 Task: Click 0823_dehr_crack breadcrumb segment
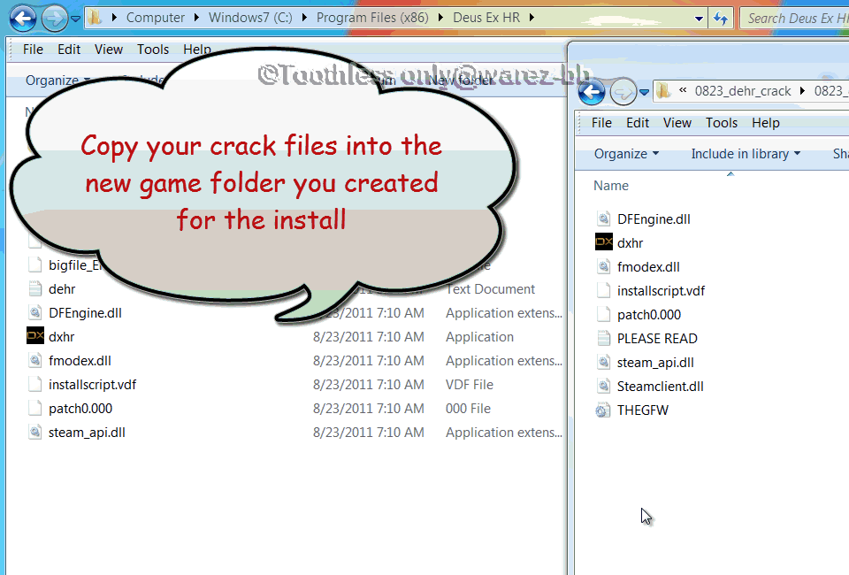click(742, 91)
